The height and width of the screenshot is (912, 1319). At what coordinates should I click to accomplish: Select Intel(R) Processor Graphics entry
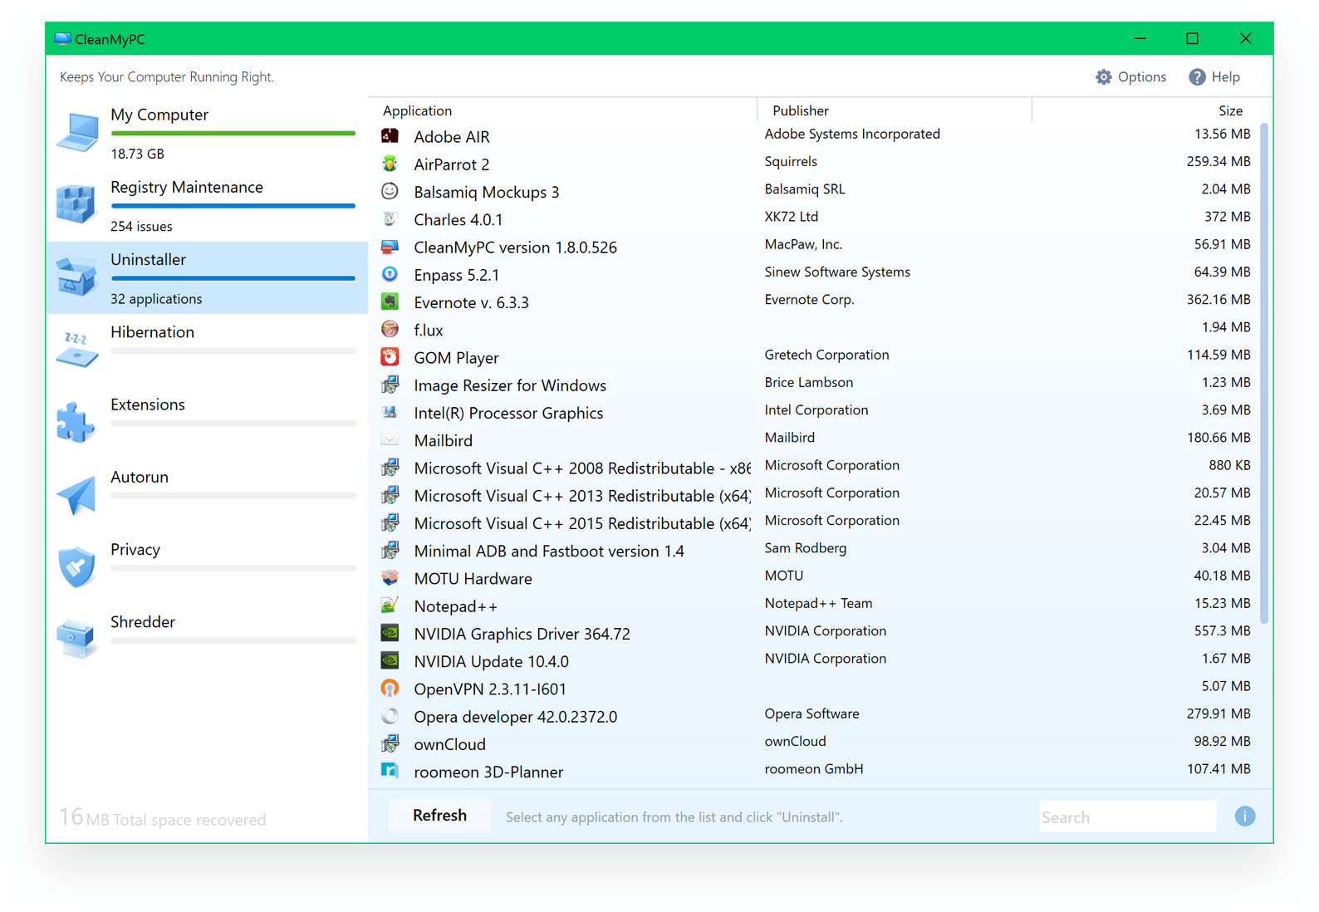pyautogui.click(x=816, y=412)
